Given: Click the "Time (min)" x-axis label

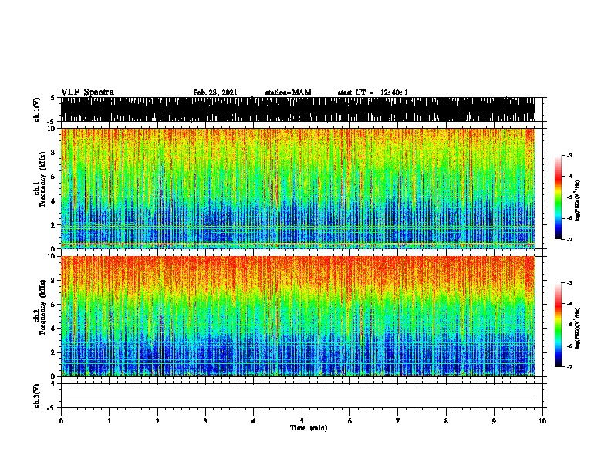Looking at the screenshot, I should (309, 428).
